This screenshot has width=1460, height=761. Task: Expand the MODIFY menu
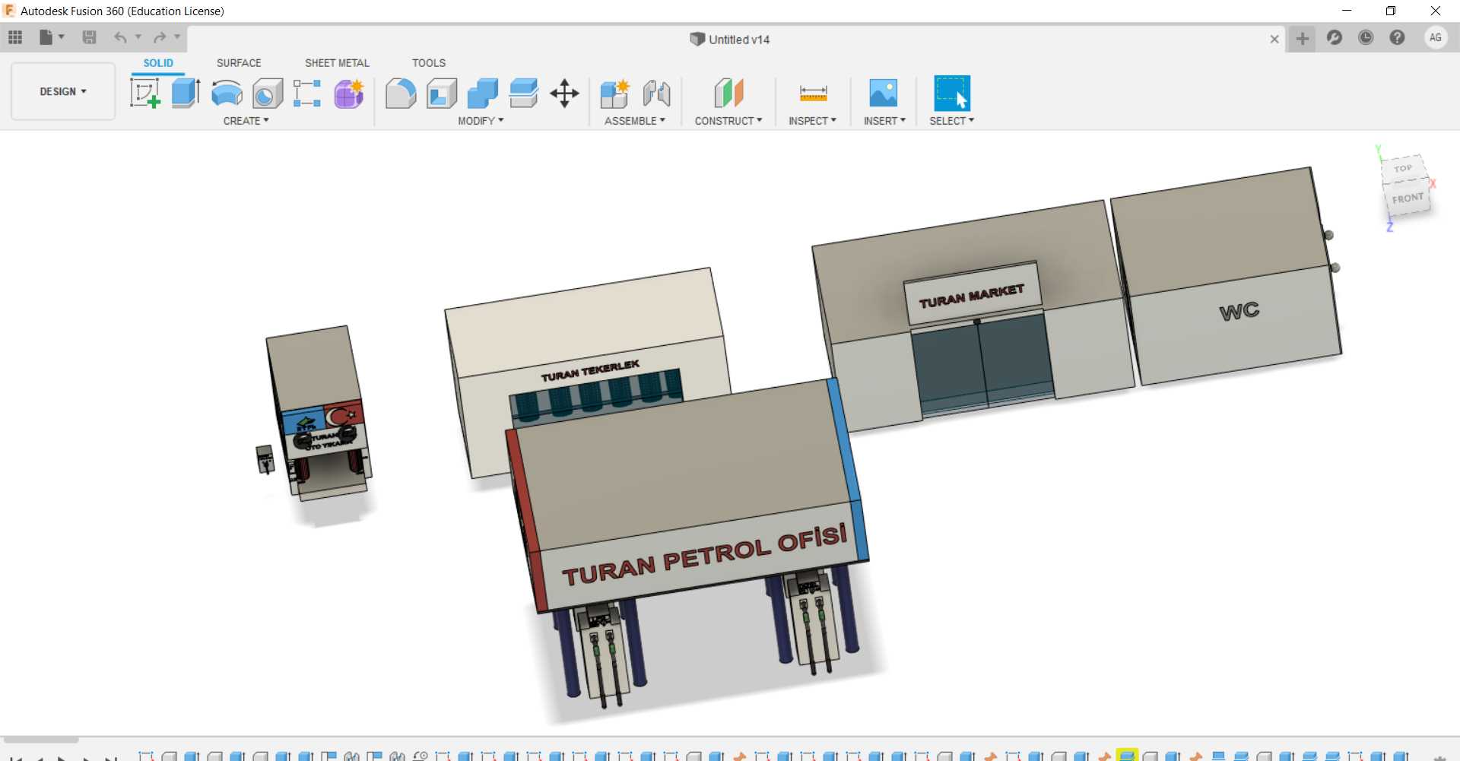[x=481, y=121]
